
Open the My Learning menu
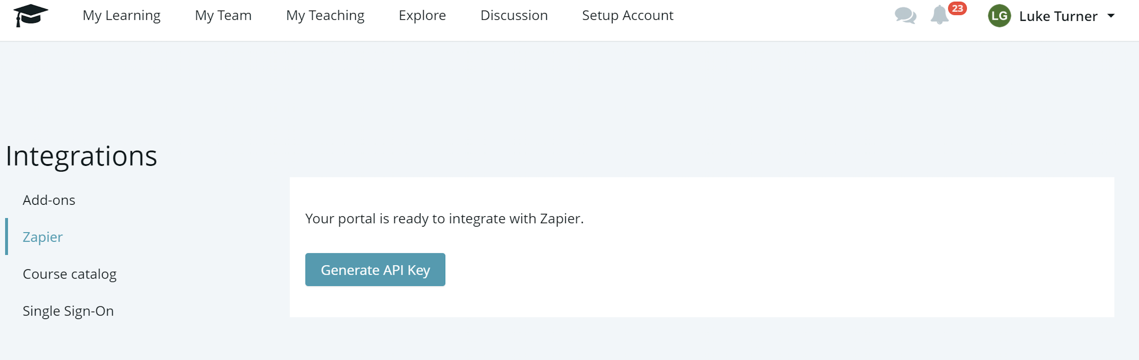tap(121, 16)
